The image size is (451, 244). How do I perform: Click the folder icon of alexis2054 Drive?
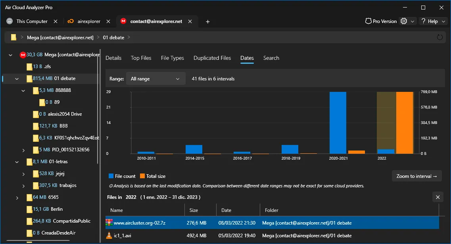[36, 114]
